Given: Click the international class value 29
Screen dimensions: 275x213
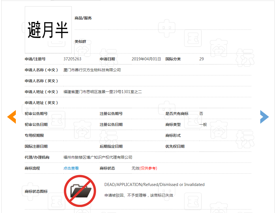Looking at the screenshot, I should [201, 59].
